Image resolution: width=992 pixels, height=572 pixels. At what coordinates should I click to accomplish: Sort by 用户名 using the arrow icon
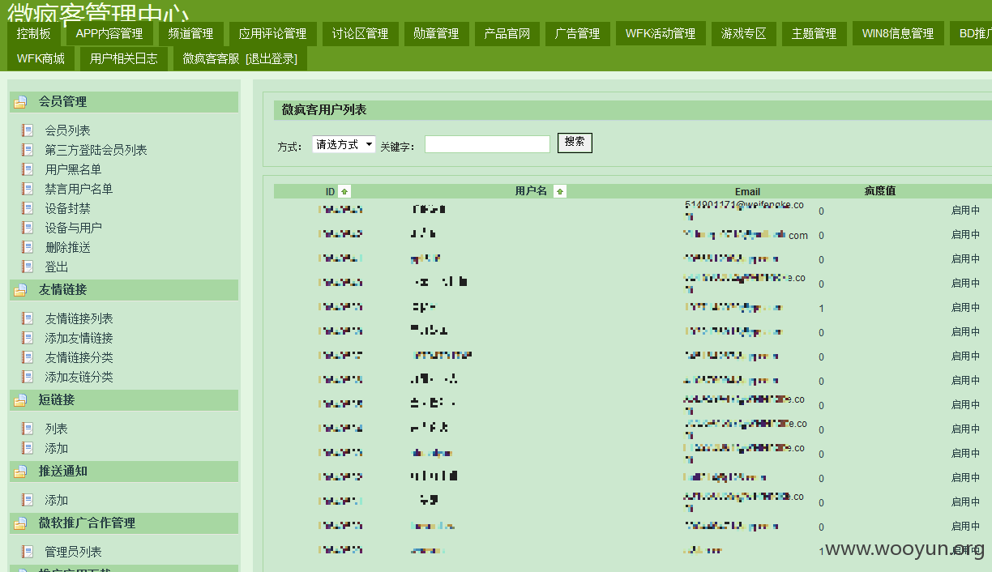tap(560, 191)
